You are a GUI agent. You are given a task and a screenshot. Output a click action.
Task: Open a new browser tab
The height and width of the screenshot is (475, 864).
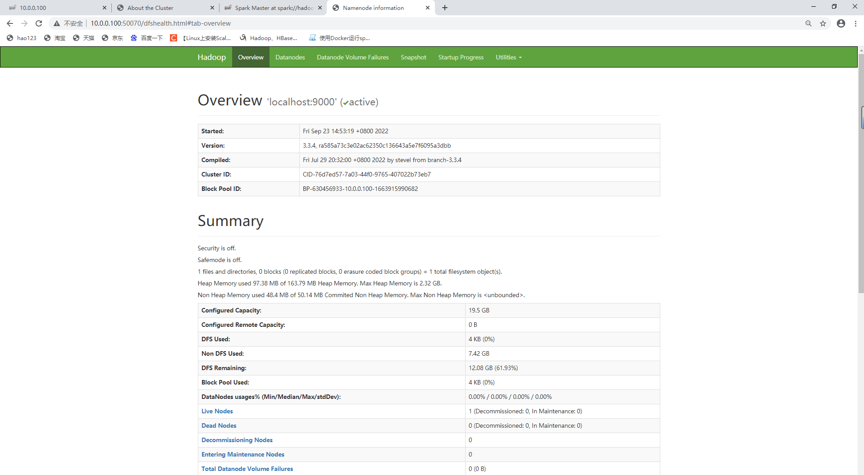(445, 8)
